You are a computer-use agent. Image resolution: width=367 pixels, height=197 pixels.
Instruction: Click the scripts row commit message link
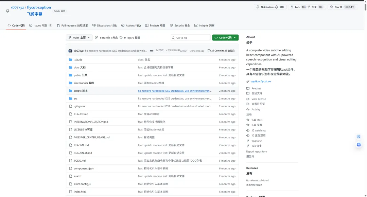(x=175, y=91)
